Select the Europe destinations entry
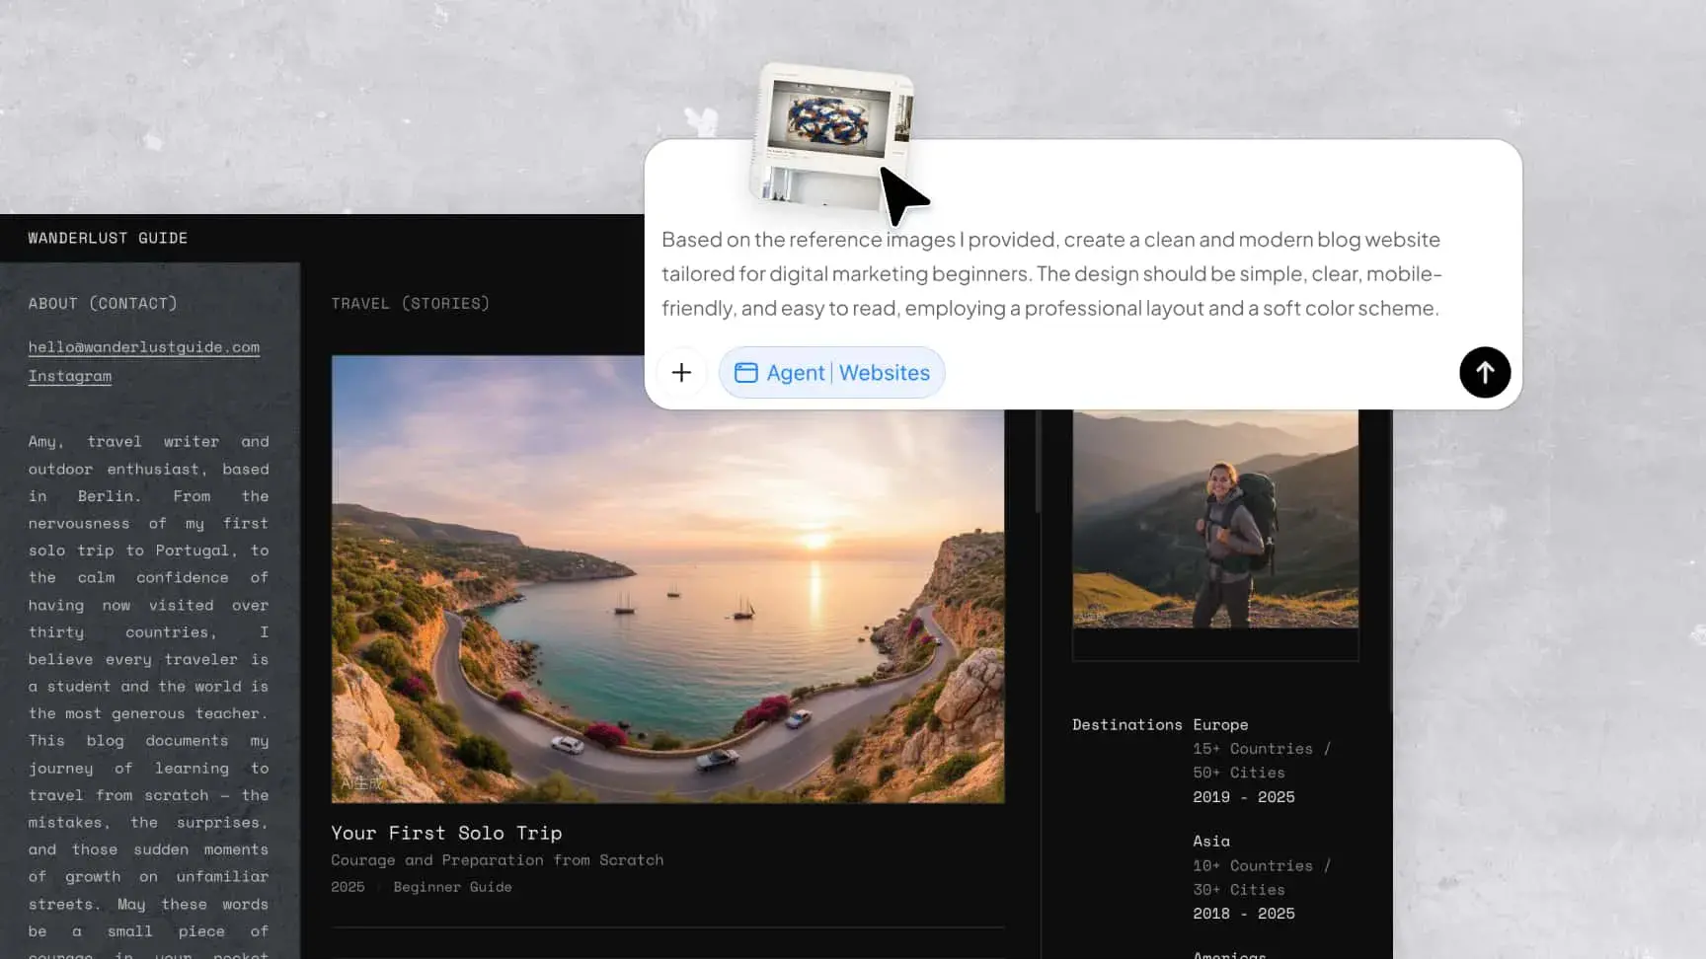 click(1220, 724)
